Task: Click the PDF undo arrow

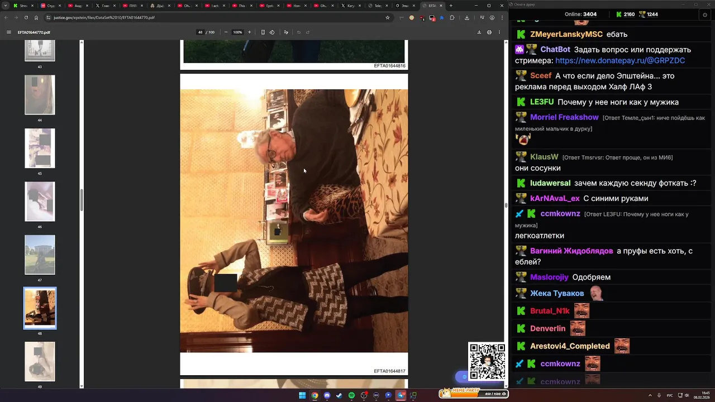Action: tap(299, 32)
